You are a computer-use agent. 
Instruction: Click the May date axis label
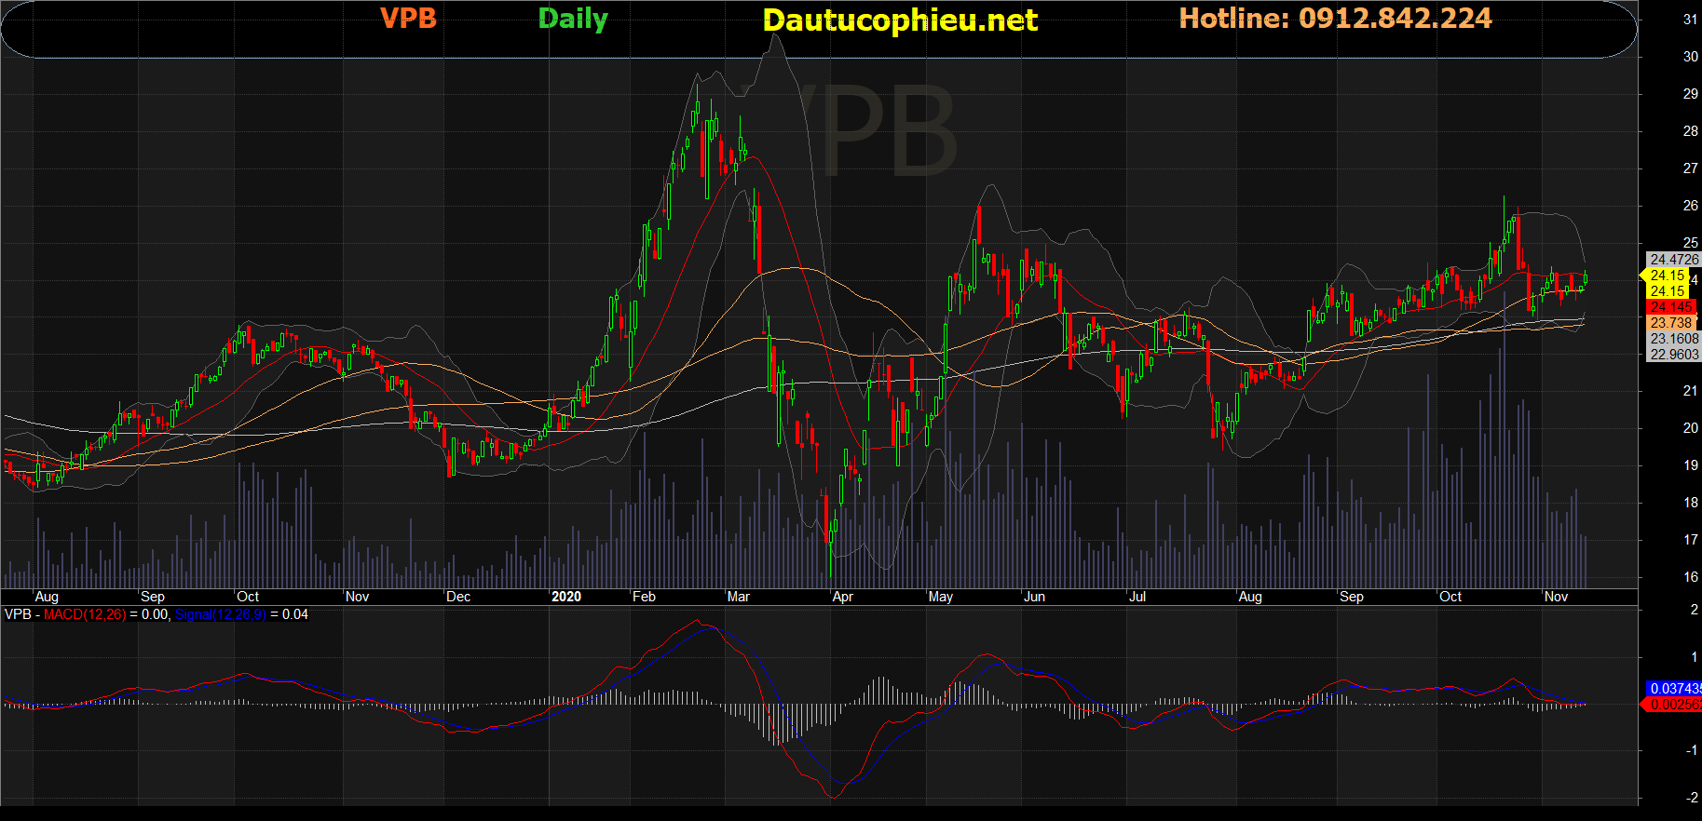pyautogui.click(x=941, y=597)
